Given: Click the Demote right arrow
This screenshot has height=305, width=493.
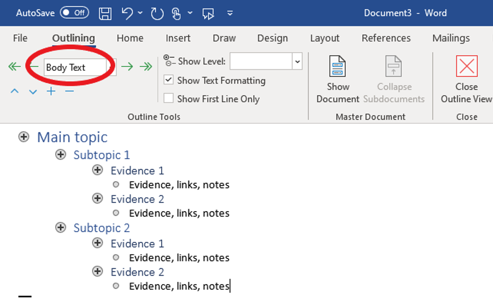Looking at the screenshot, I should (x=127, y=67).
